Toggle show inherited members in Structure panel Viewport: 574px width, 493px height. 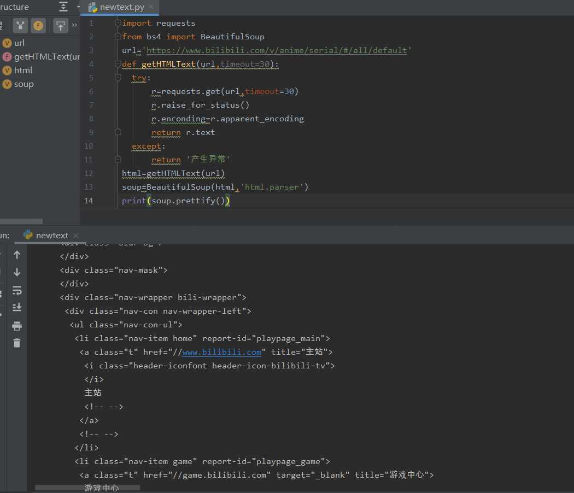(x=20, y=25)
